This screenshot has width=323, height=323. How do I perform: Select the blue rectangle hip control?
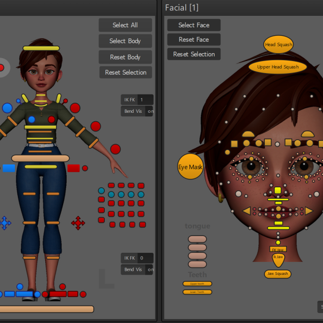9,168
